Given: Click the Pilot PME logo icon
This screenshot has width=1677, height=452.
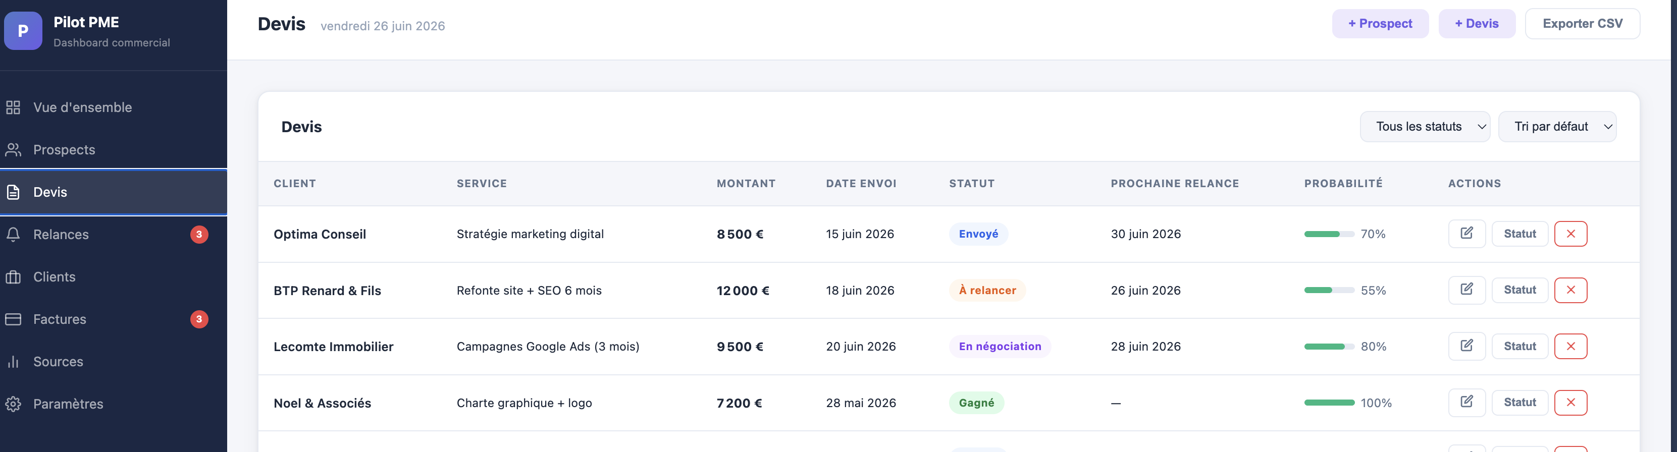Looking at the screenshot, I should pos(23,31).
